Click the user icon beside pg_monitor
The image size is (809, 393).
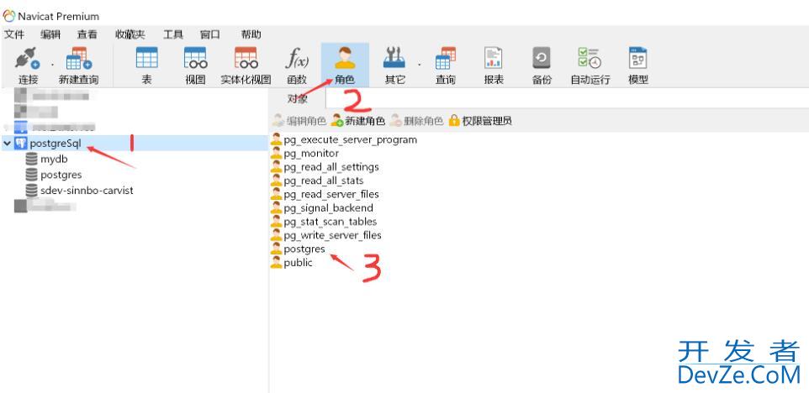click(277, 154)
